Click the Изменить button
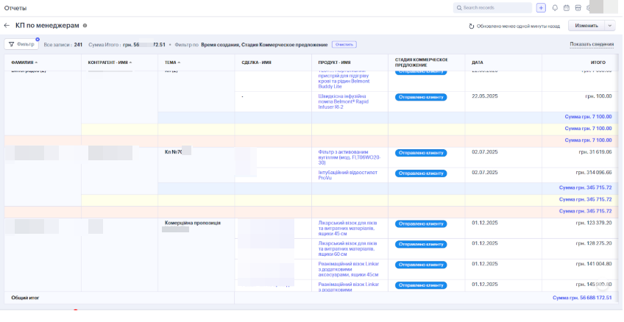 click(x=586, y=26)
